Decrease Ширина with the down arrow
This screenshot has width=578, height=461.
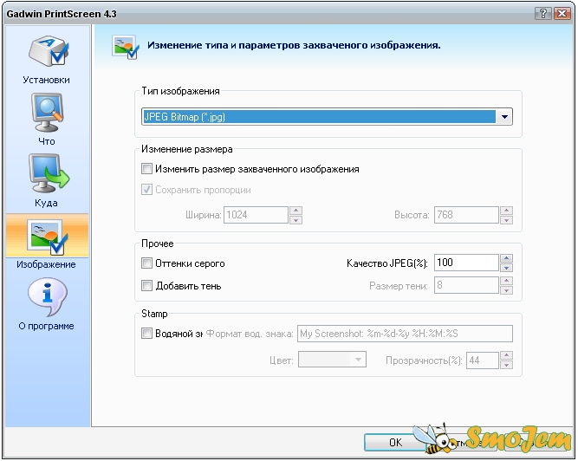pyautogui.click(x=296, y=219)
